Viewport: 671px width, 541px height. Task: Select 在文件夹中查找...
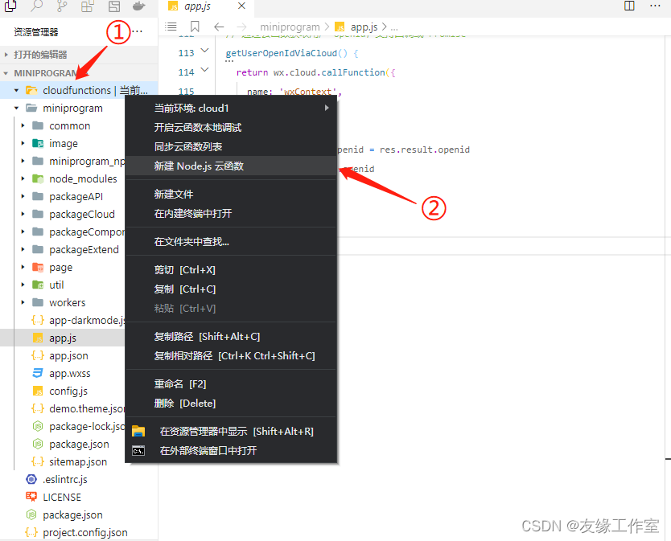(231, 242)
